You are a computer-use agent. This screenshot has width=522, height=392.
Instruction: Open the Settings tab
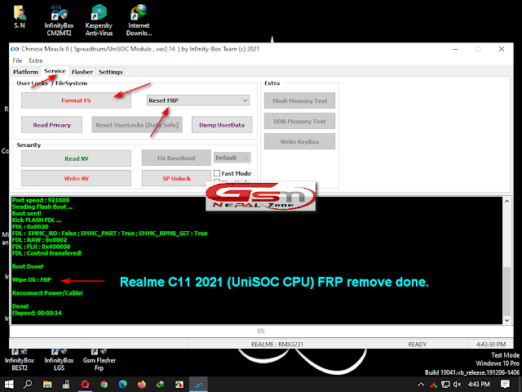[111, 72]
